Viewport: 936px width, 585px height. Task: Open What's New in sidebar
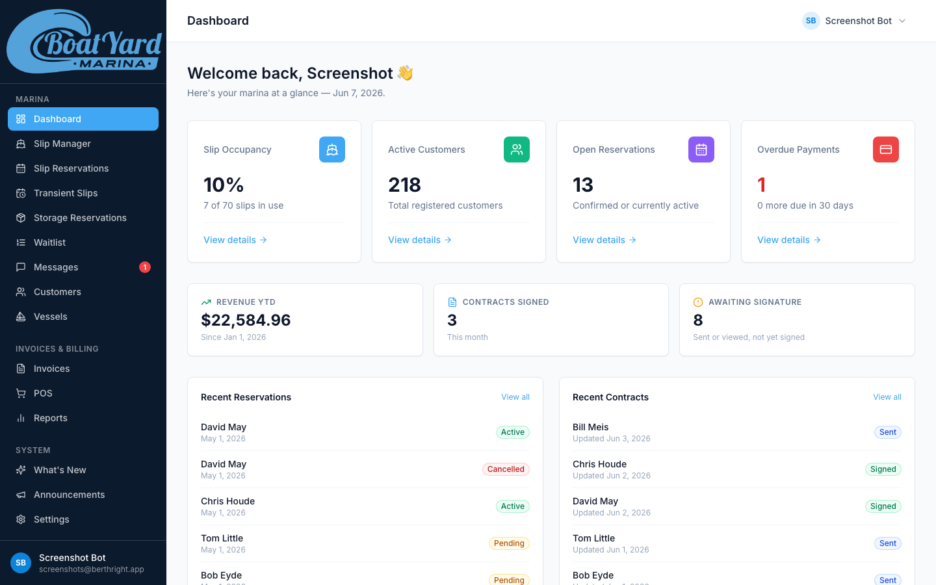pyautogui.click(x=83, y=470)
